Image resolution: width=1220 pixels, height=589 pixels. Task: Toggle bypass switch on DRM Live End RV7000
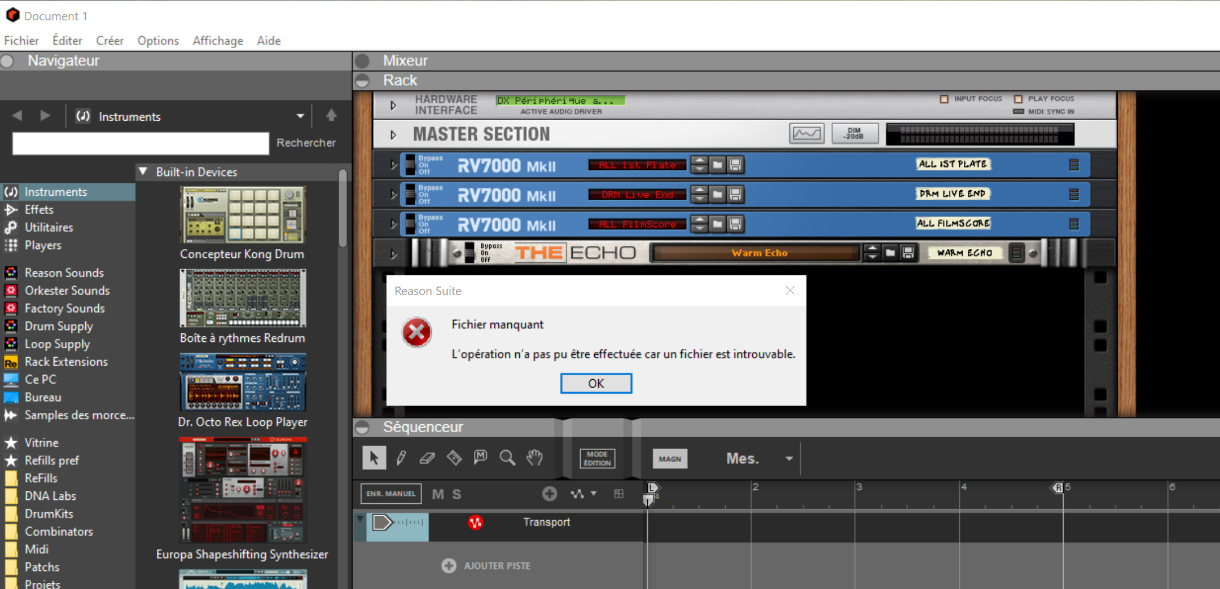click(x=411, y=195)
